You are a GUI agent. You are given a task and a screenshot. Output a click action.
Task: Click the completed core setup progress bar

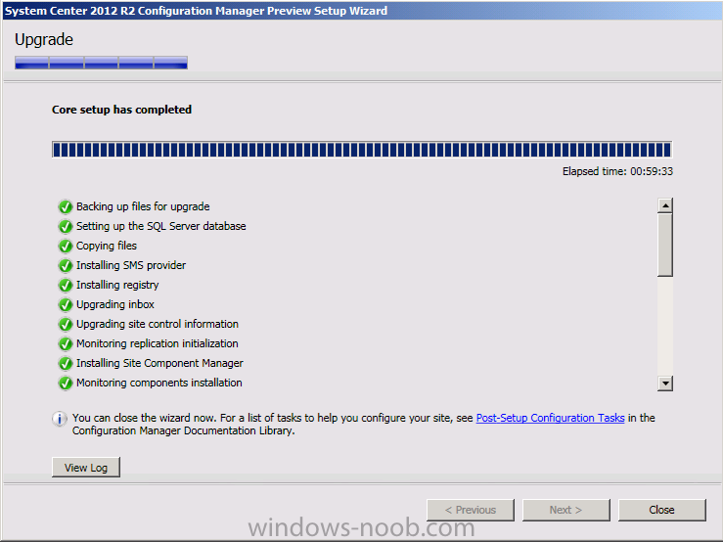[362, 150]
